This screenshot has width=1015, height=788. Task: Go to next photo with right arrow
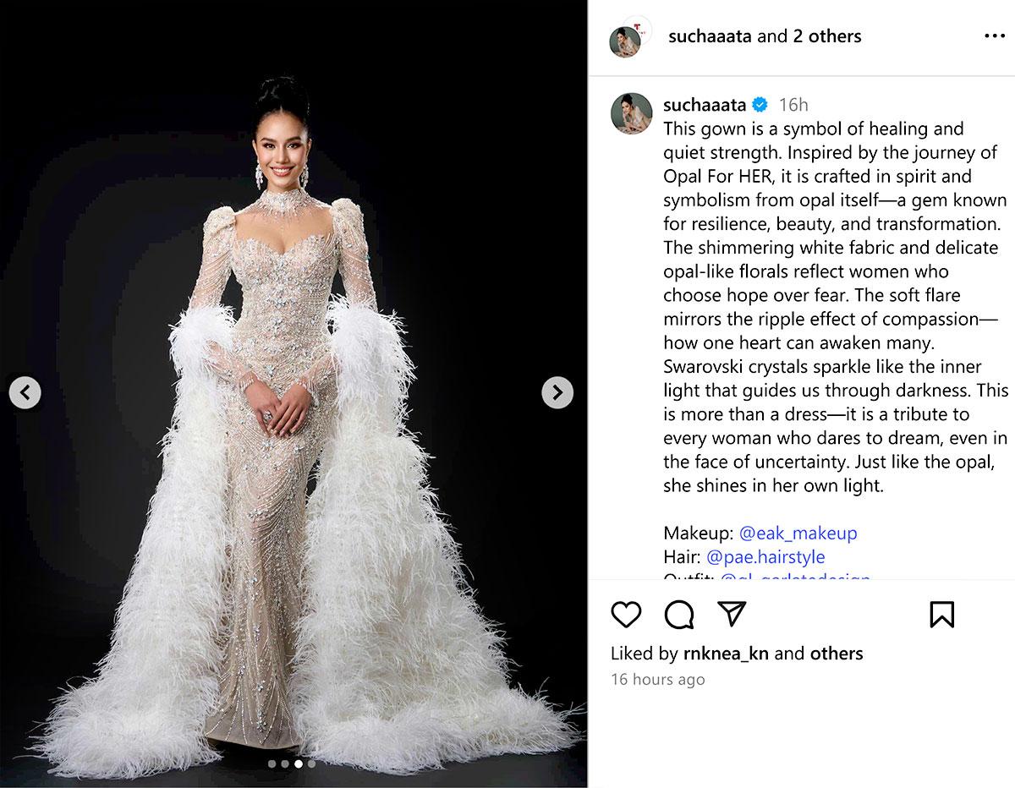[557, 392]
